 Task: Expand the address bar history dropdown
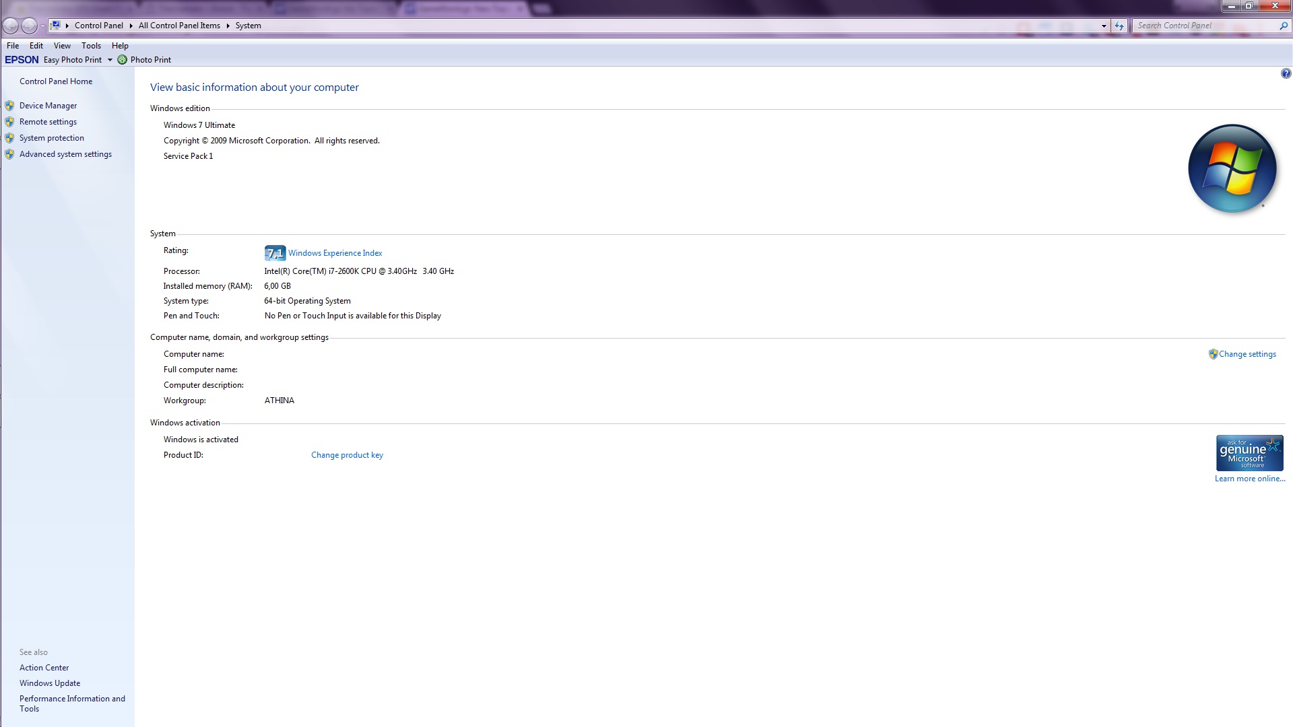[x=1104, y=26]
